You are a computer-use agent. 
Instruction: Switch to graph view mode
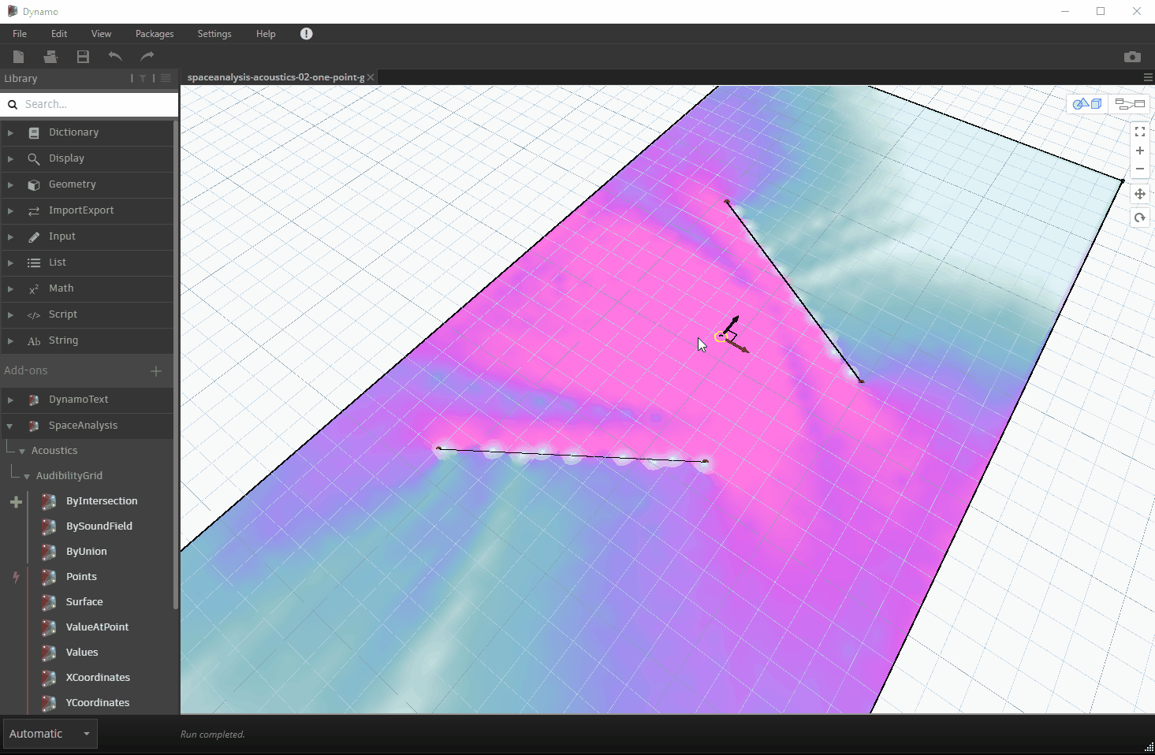click(1129, 104)
